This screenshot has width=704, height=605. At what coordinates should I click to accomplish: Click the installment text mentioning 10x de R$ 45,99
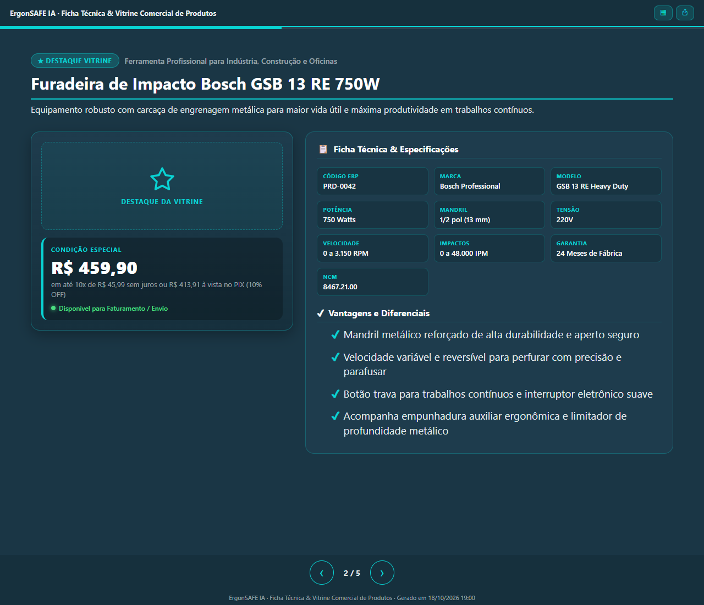[x=157, y=289]
